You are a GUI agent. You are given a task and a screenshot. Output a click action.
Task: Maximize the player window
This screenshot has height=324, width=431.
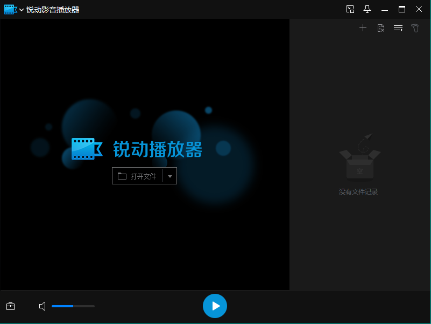(401, 9)
